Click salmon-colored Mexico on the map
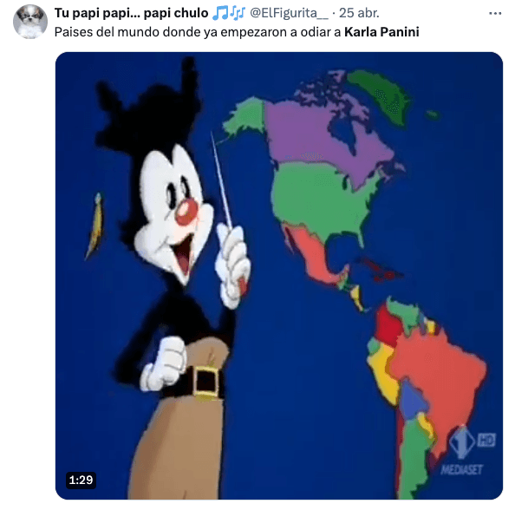The height and width of the screenshot is (510, 515). tap(312, 253)
